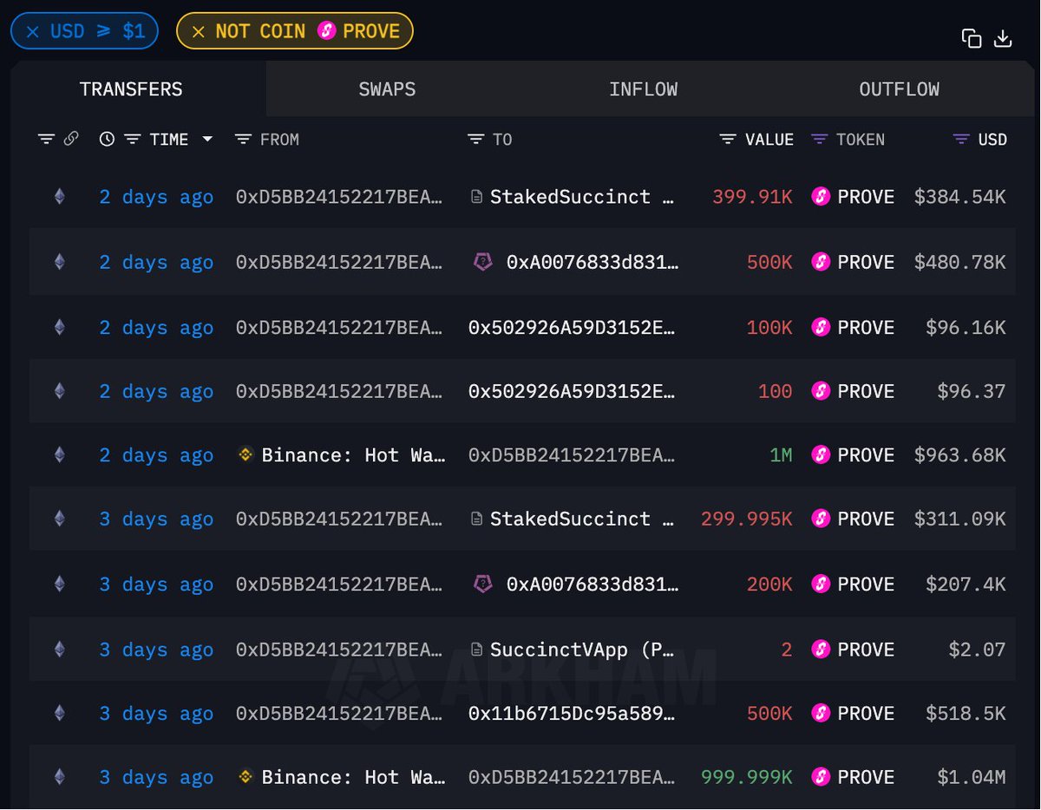Screen dimensions: 1041x810
Task: Open sender 0xD5BB24152217BEA on the $2.07 row
Action: click(x=340, y=650)
